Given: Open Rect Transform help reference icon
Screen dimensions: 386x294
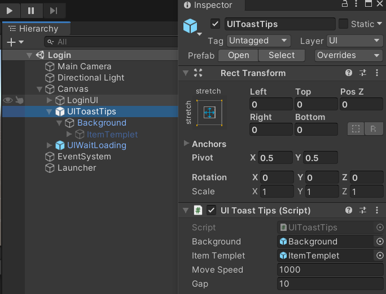Looking at the screenshot, I should [x=349, y=73].
